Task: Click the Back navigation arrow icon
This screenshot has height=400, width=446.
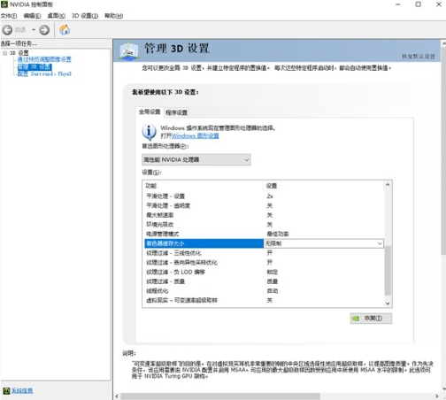Action: [7, 30]
